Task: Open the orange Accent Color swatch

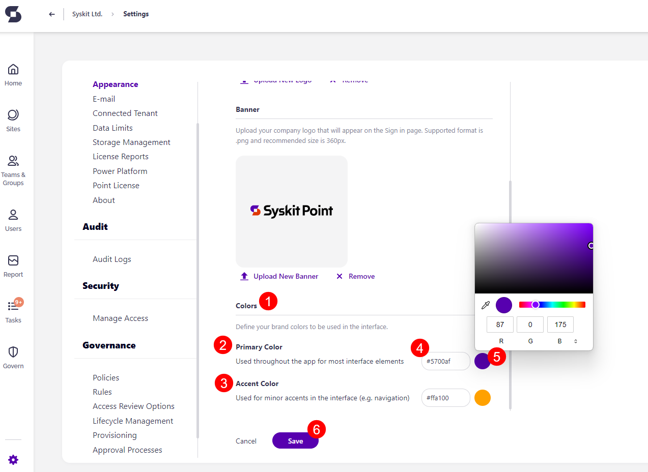Action: coord(483,398)
